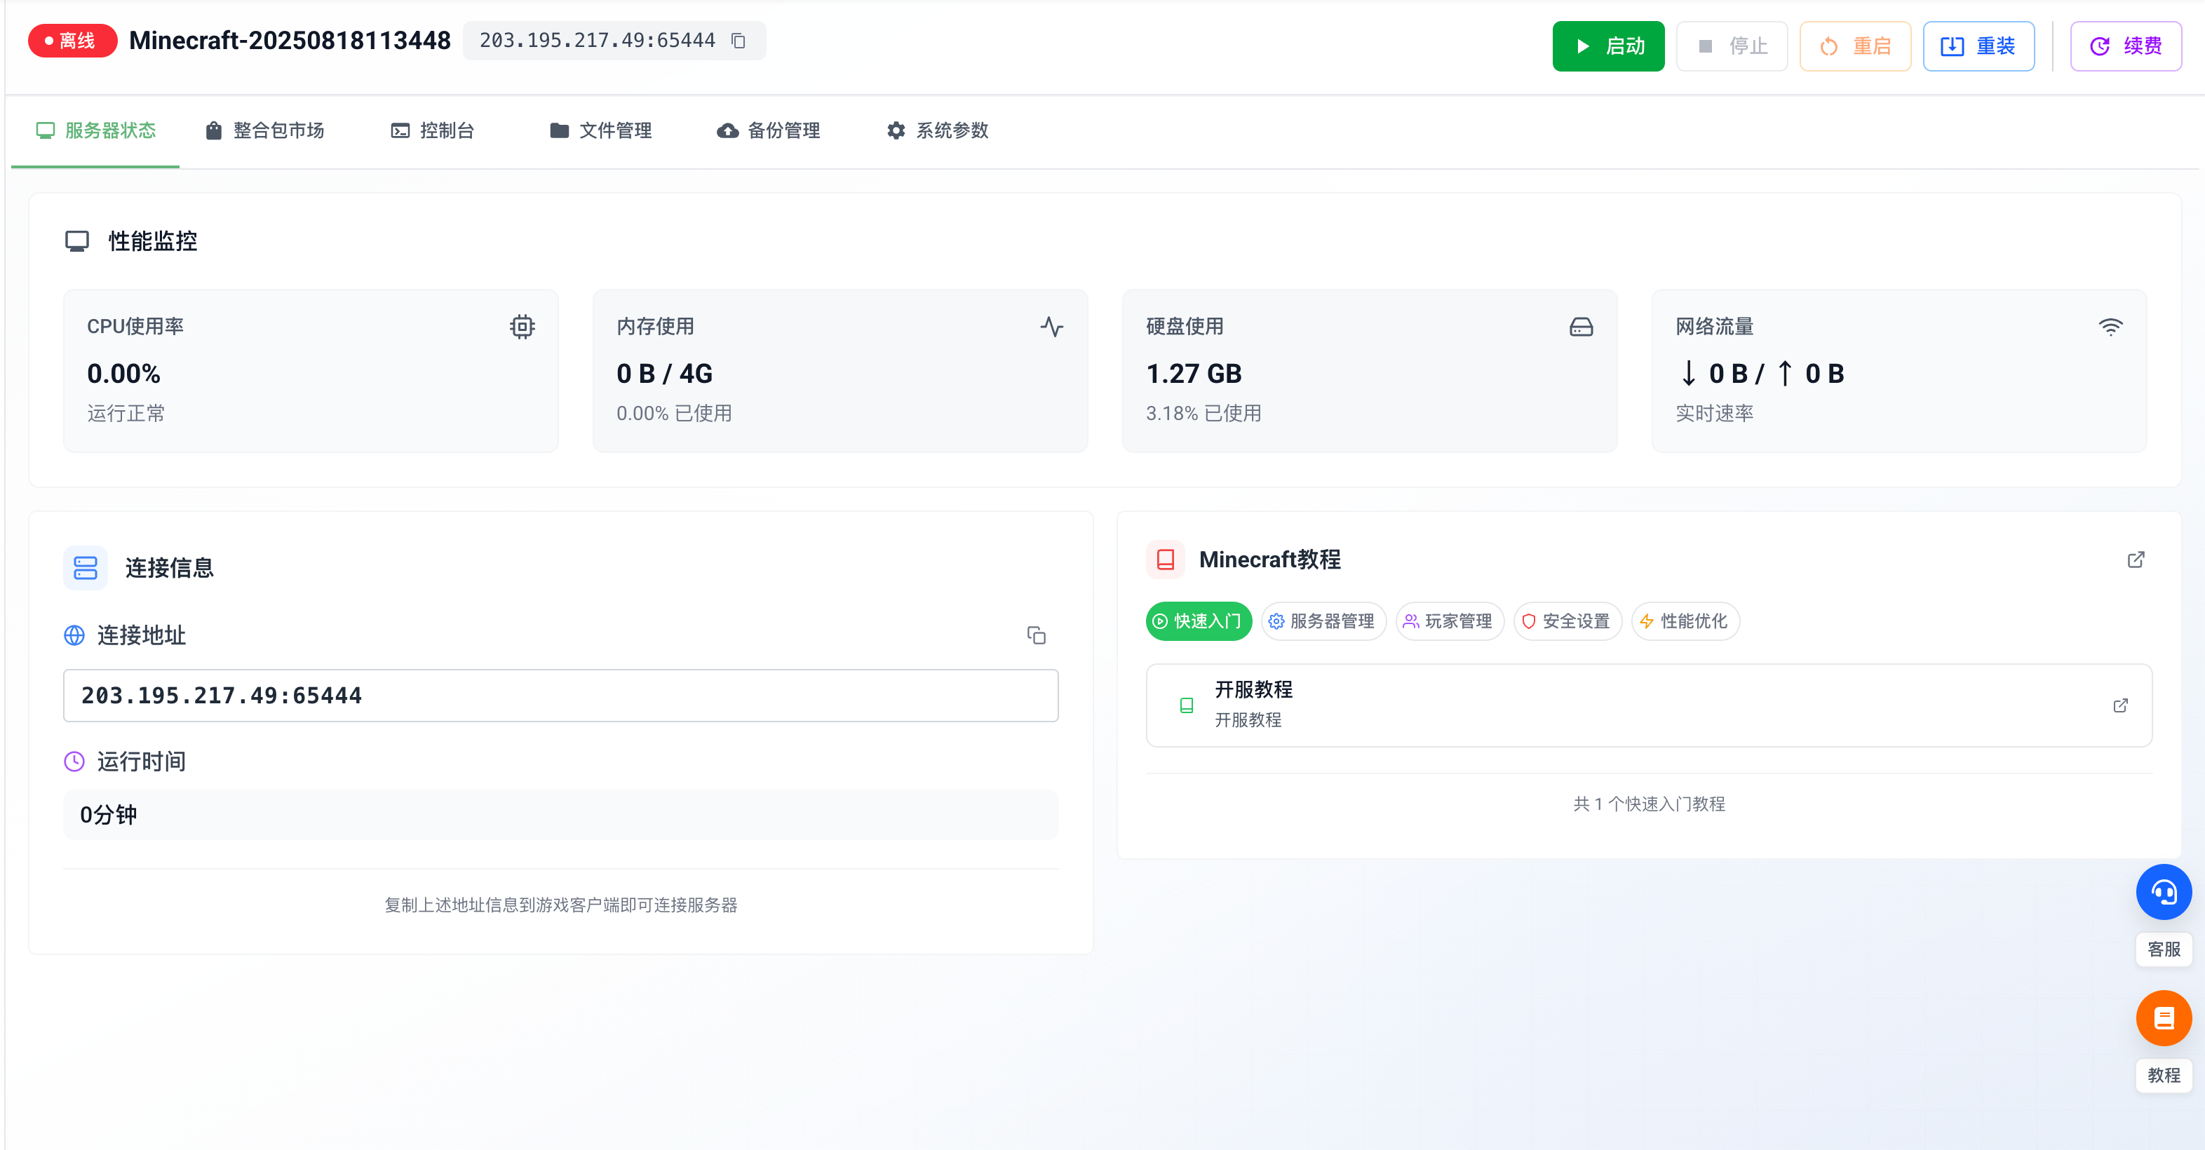Click the connection address input field
The width and height of the screenshot is (2205, 1150).
click(x=560, y=696)
